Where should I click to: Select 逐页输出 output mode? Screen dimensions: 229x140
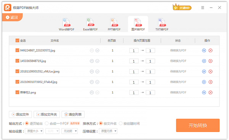point(27,124)
